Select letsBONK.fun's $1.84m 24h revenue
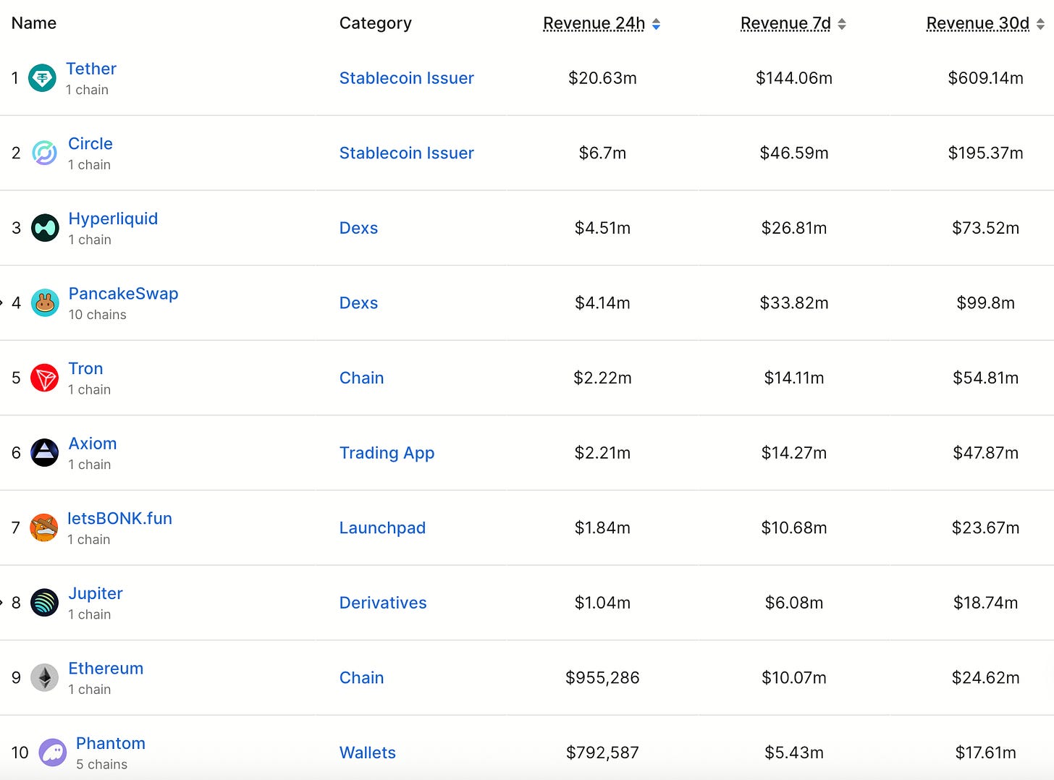 [602, 527]
